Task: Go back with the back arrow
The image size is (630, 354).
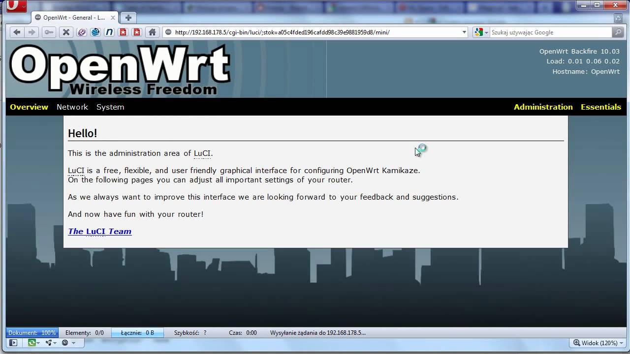Action: (17, 32)
